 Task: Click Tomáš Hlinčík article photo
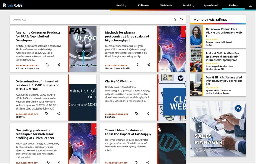pos(196,85)
